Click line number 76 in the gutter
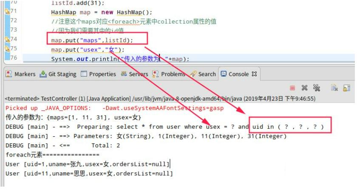Screen dimensions: 357x190 [x=14, y=58]
